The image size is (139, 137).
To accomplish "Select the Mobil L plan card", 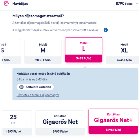I will point(84,50).
